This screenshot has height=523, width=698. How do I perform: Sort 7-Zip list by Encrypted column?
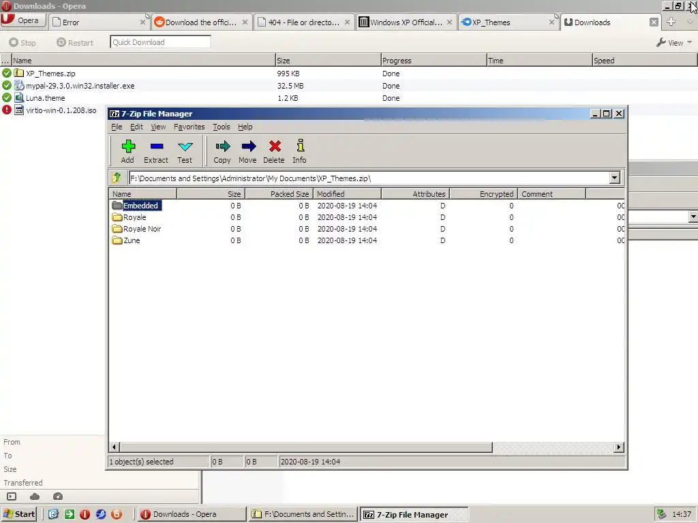(x=483, y=194)
